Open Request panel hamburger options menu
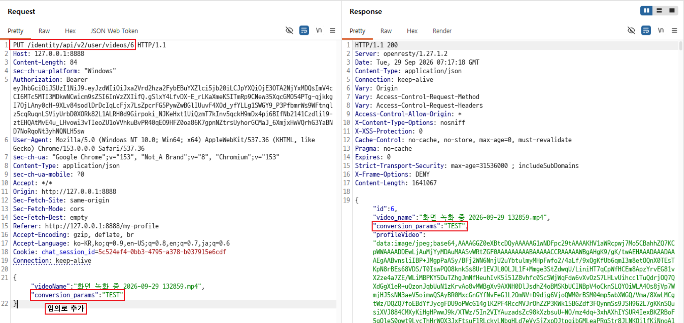Screen dimensions: 684x323 [x=333, y=30]
